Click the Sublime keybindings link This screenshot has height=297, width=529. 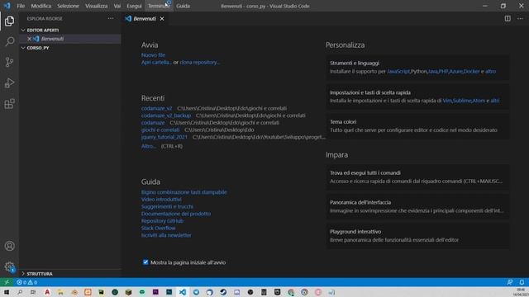[x=462, y=101]
